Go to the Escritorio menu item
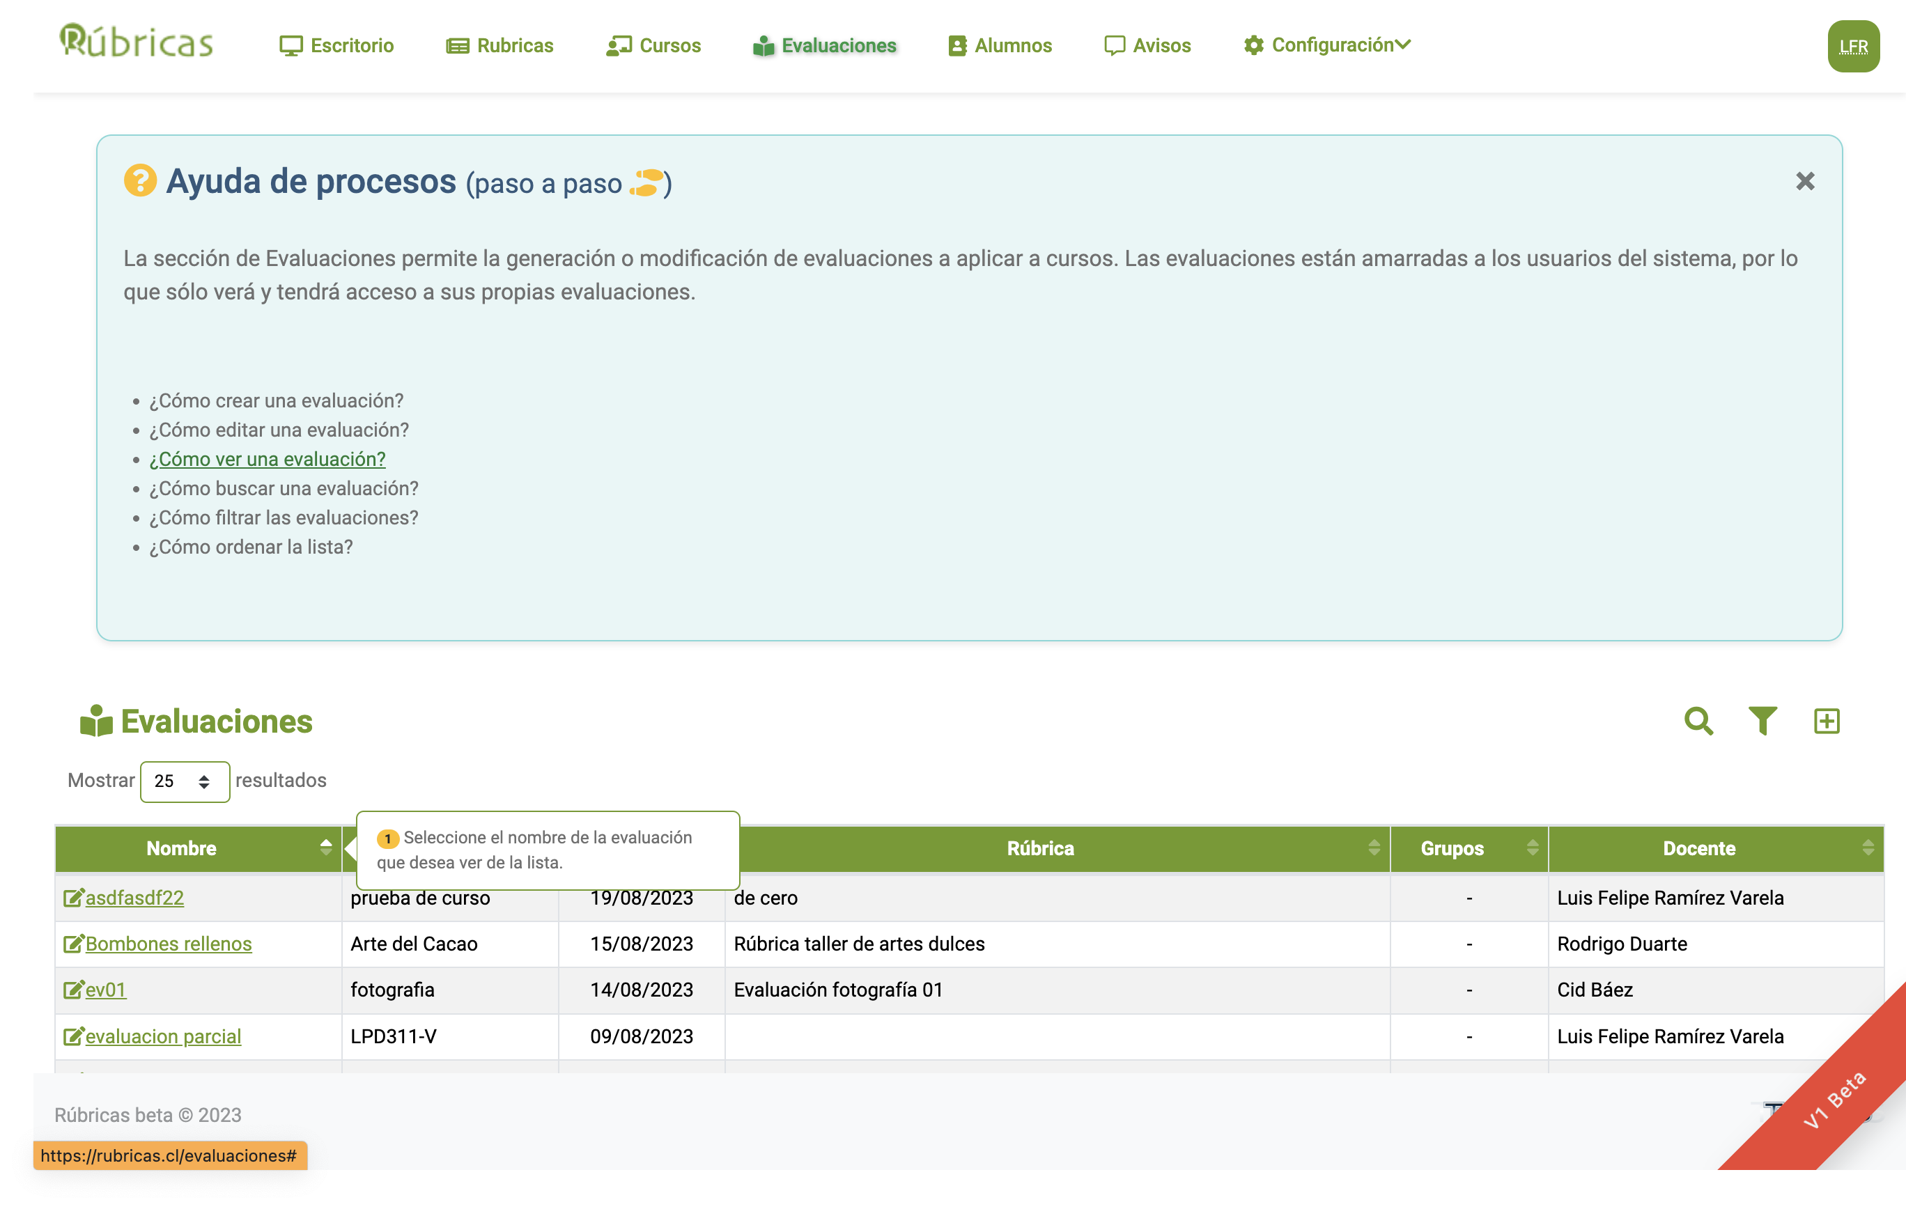This screenshot has width=1906, height=1209. (336, 46)
